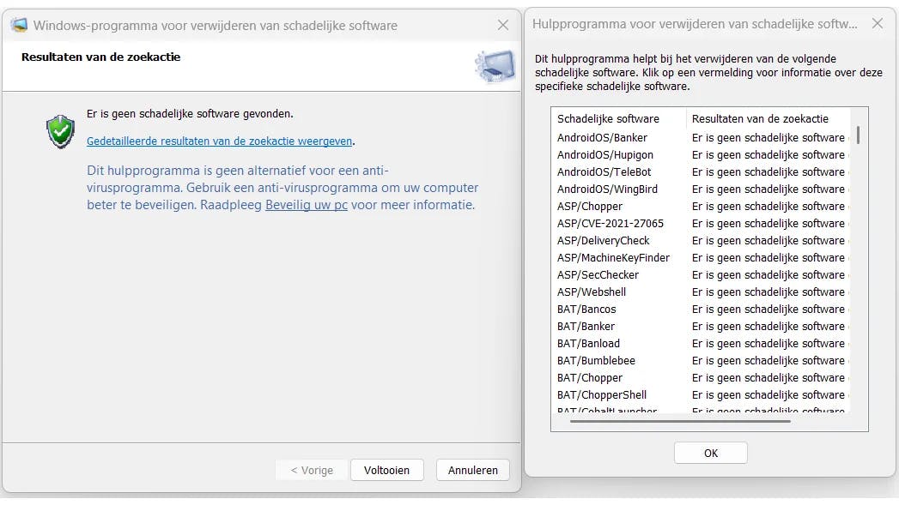Image resolution: width=899 pixels, height=505 pixels.
Task: Select the BAT/Bumblebee entry
Action: pos(596,361)
